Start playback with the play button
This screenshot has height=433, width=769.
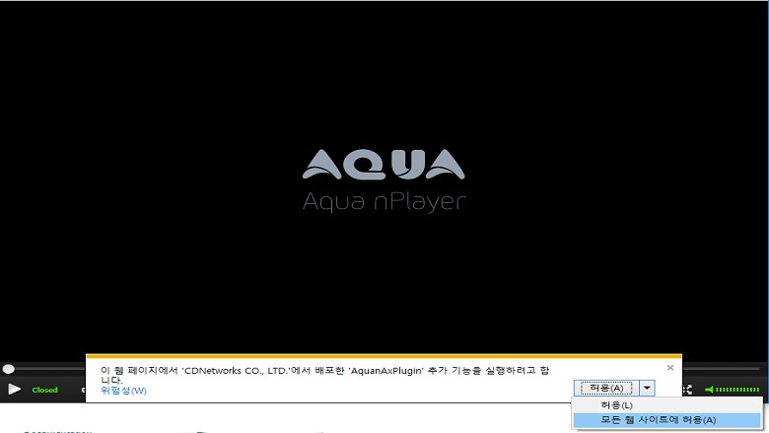(x=14, y=390)
